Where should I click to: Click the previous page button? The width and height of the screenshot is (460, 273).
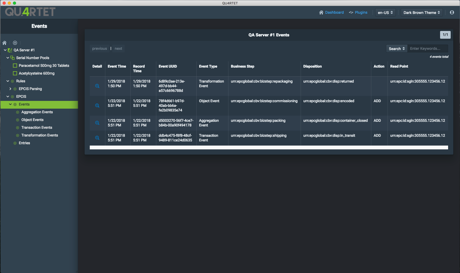click(x=99, y=49)
